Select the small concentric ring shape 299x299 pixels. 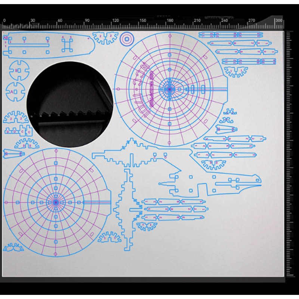coord(127,38)
